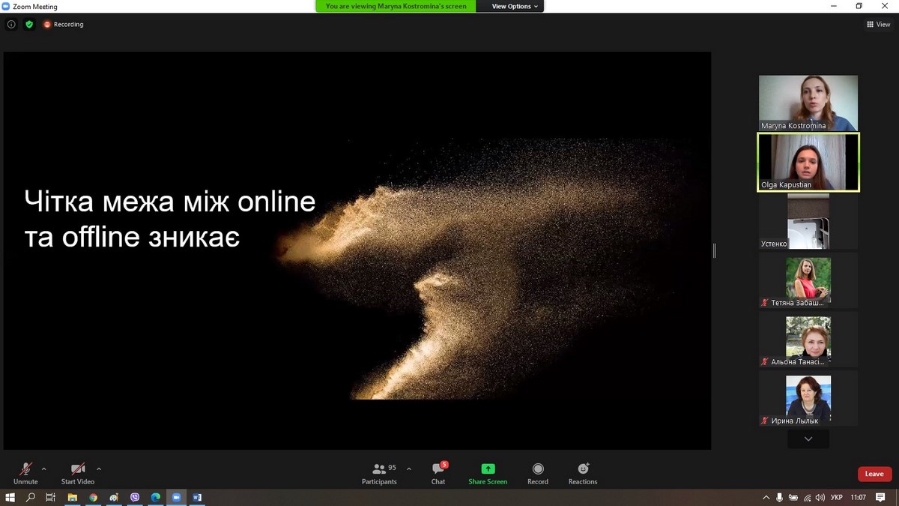This screenshot has height=506, width=899.
Task: Click the Record icon
Action: (538, 469)
